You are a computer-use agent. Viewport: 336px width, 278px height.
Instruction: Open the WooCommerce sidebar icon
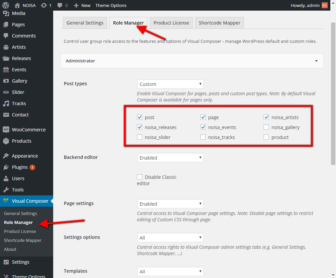click(6, 130)
